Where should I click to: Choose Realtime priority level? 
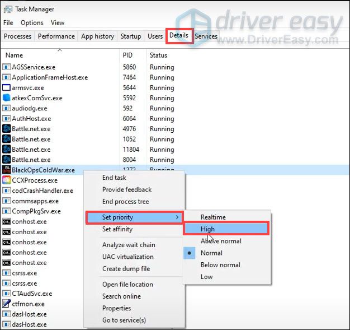point(213,217)
